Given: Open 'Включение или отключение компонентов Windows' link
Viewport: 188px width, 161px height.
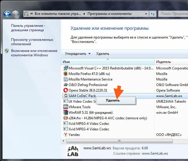Looking at the screenshot, I should 34,53.
